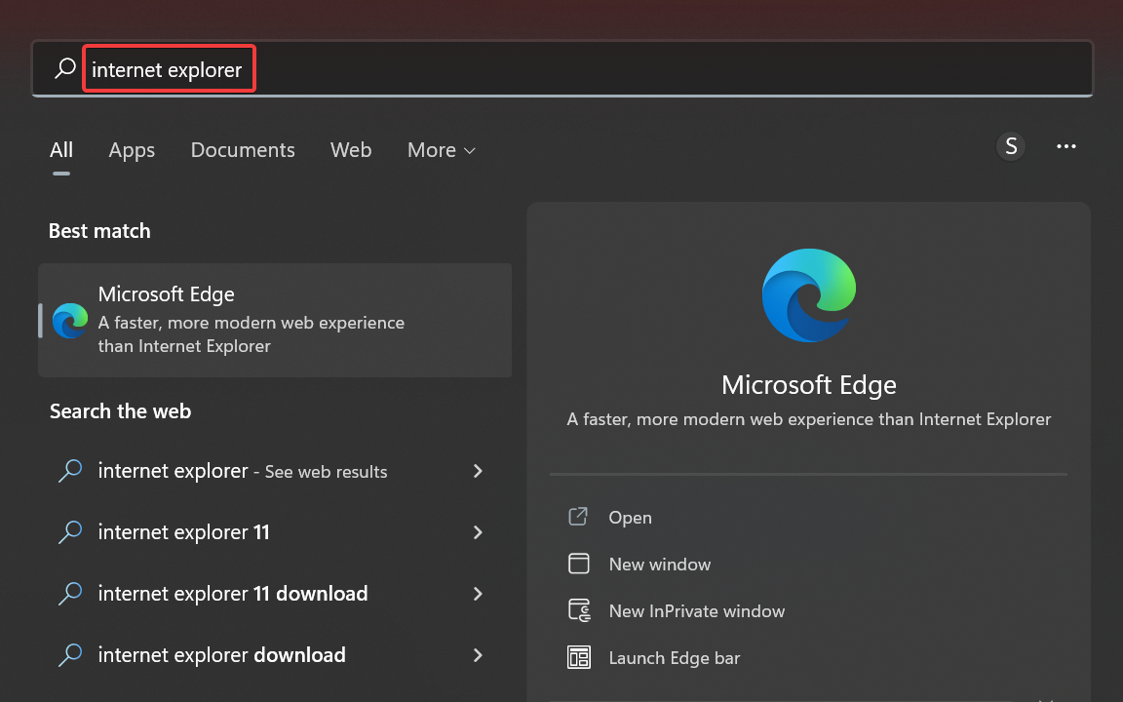Expand arrow for 'internet explorer 11 download'
1123x702 pixels.
(478, 593)
